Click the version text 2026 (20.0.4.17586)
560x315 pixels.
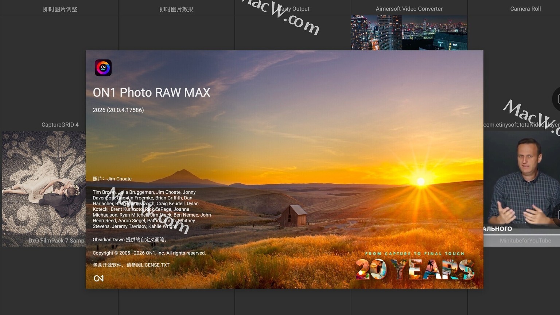point(118,110)
